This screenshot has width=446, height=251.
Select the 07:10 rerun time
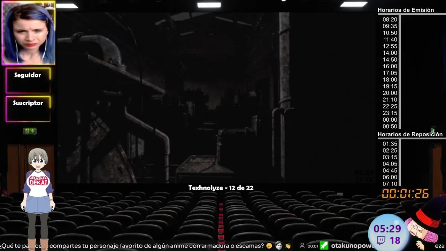point(390,184)
